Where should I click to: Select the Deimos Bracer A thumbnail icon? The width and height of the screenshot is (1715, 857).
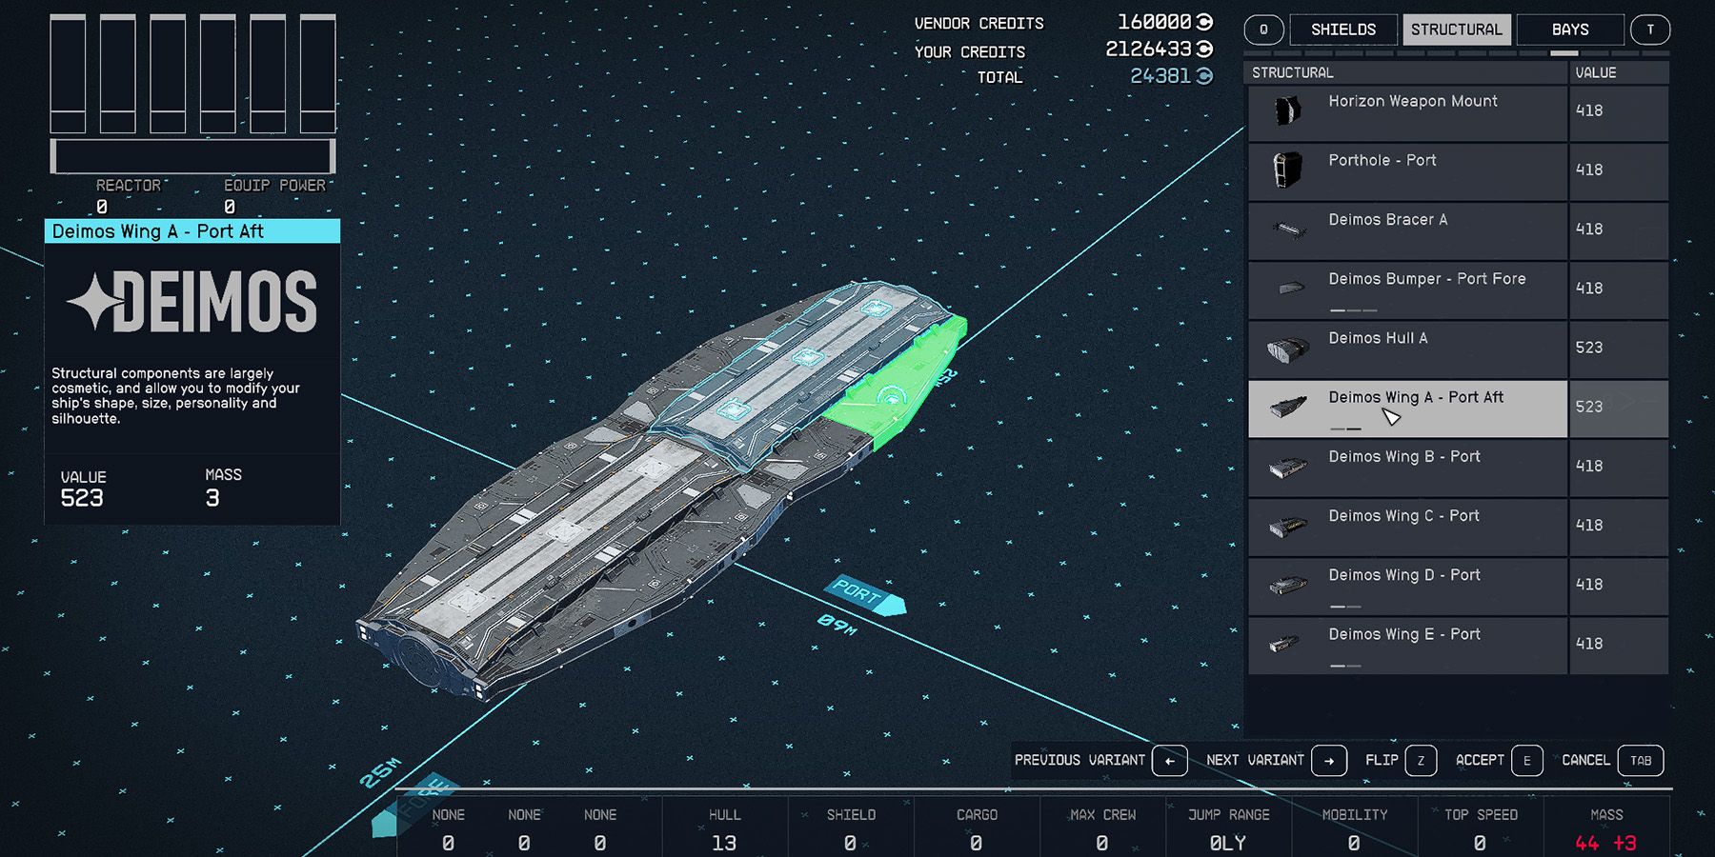[1289, 229]
